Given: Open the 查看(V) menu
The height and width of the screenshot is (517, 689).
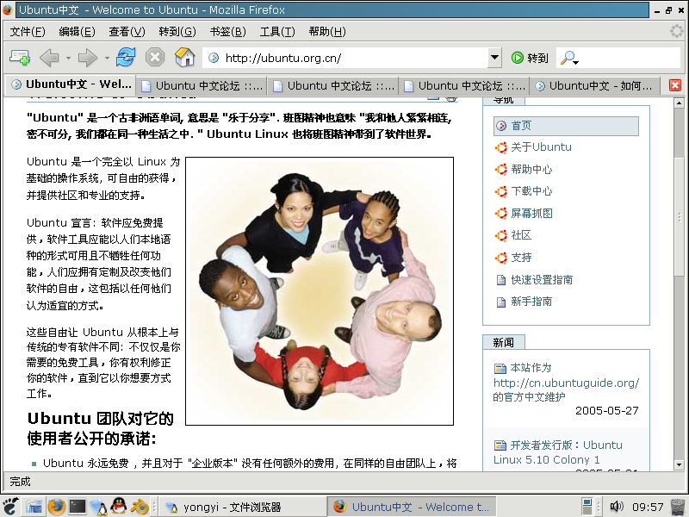Looking at the screenshot, I should (127, 32).
